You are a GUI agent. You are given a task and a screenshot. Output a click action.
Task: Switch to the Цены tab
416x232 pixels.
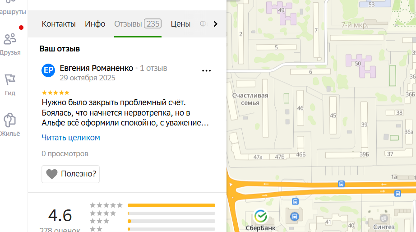180,24
